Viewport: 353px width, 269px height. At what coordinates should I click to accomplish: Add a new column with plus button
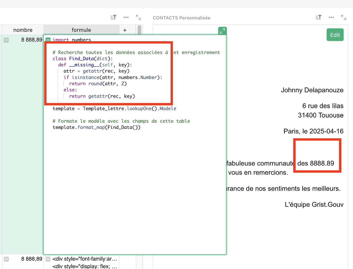pos(125,30)
